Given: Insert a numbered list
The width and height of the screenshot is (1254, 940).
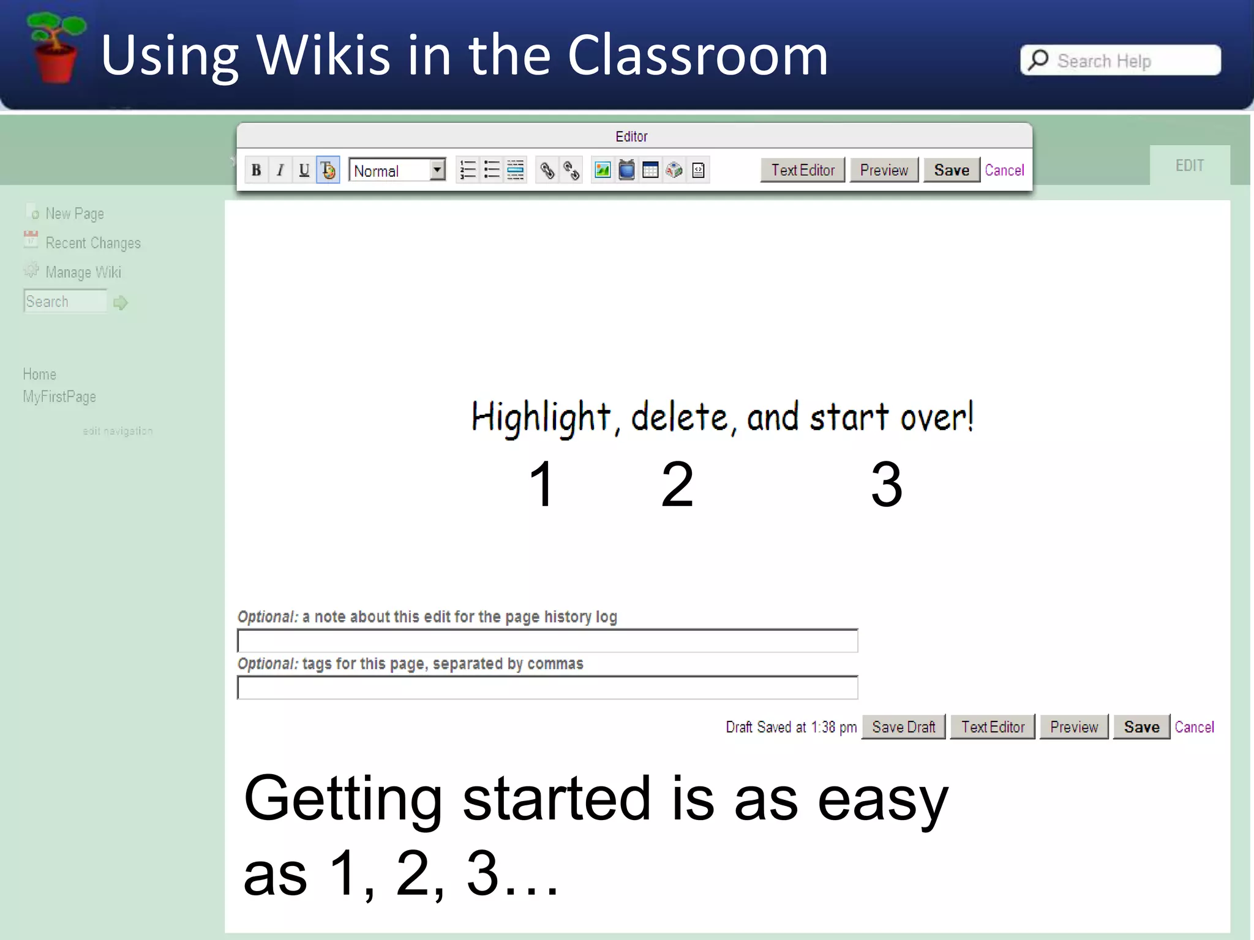Looking at the screenshot, I should pos(467,170).
